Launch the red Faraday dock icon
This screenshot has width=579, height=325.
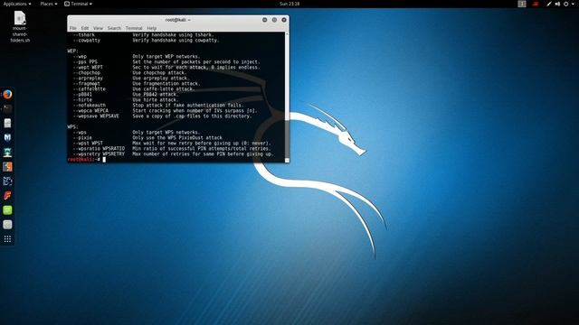[x=7, y=195]
